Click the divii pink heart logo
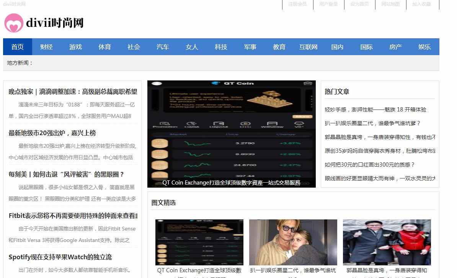This screenshot has width=457, height=278. pos(14,23)
